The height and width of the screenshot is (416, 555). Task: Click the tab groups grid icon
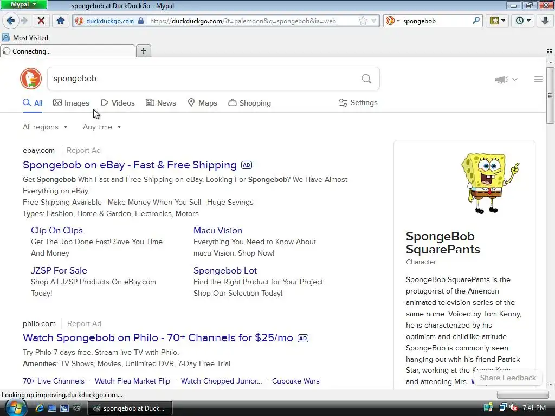click(550, 51)
